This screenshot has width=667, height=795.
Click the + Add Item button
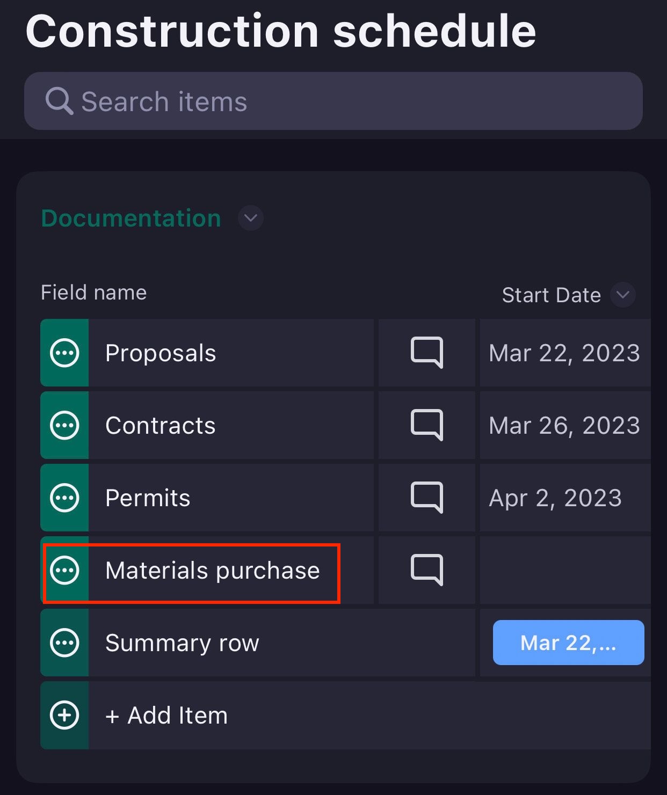point(166,715)
